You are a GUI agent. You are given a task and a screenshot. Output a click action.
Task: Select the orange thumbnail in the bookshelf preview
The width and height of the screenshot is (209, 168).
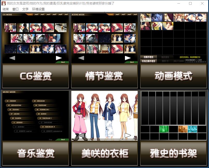(183, 129)
